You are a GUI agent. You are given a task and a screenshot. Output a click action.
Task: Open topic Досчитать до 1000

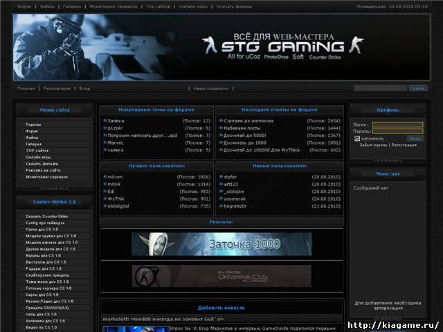pyautogui.click(x=244, y=143)
